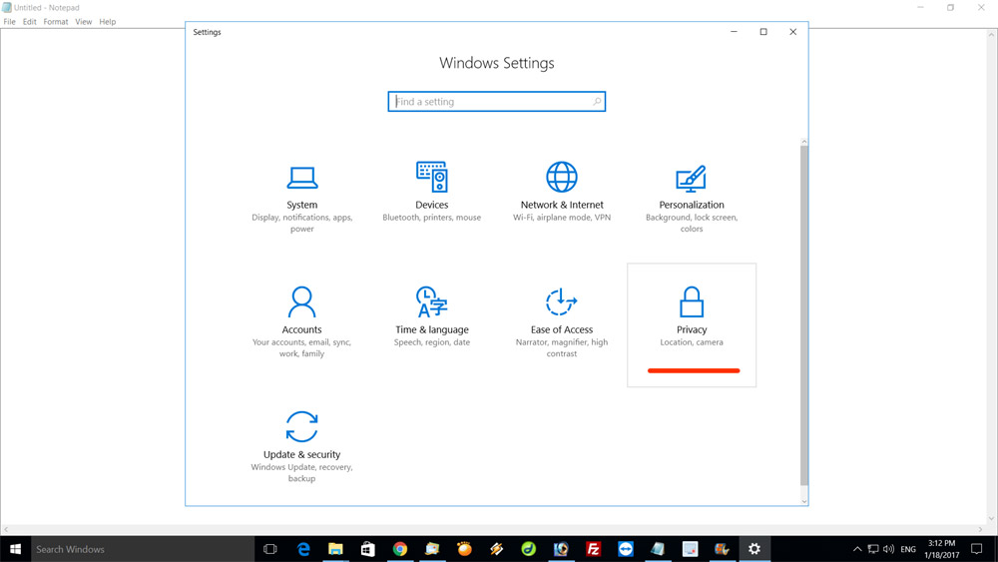Click "Bluetooth, printers, mouse" description
The width and height of the screenshot is (998, 562).
431,218
